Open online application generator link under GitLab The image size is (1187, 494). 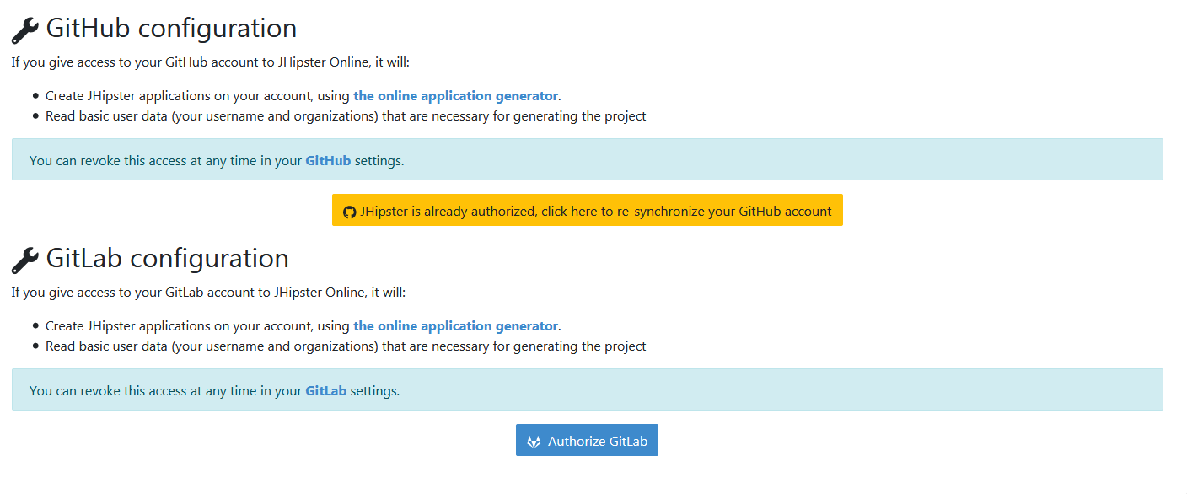tap(455, 326)
